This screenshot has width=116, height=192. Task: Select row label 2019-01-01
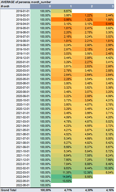15,11
